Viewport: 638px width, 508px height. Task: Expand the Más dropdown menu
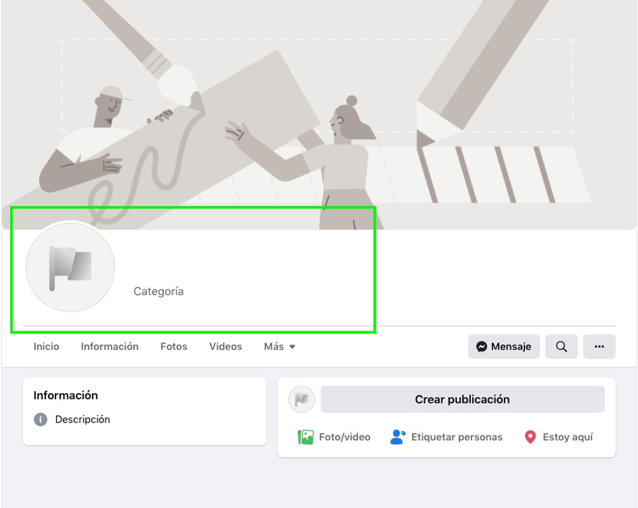(278, 346)
